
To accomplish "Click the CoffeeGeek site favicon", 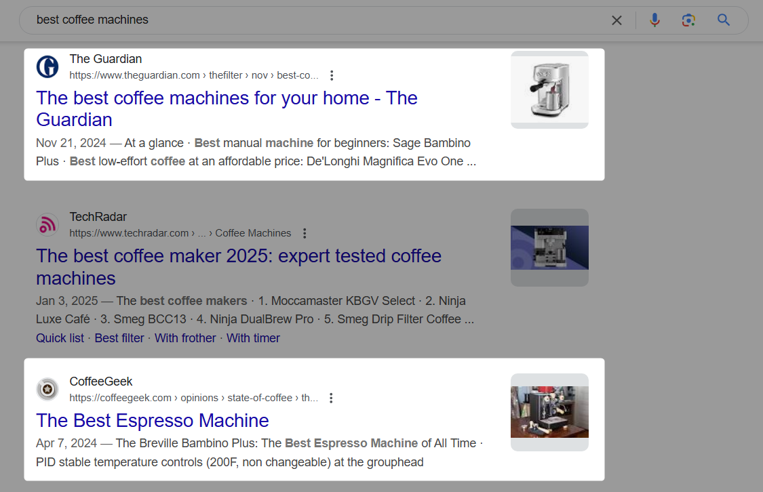I will (x=47, y=390).
